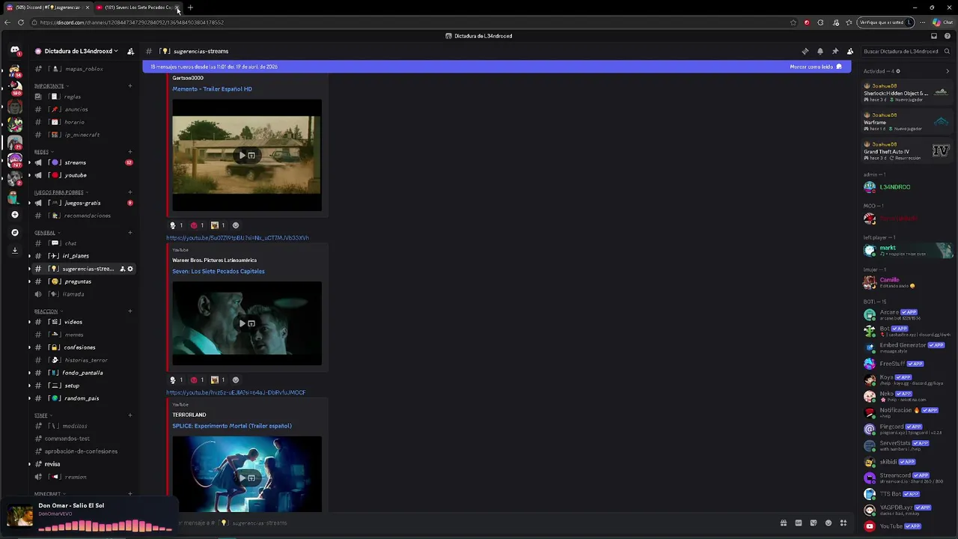Viewport: 958px width, 539px height.
Task: Click browser favorites star in address bar
Action: pos(793,22)
